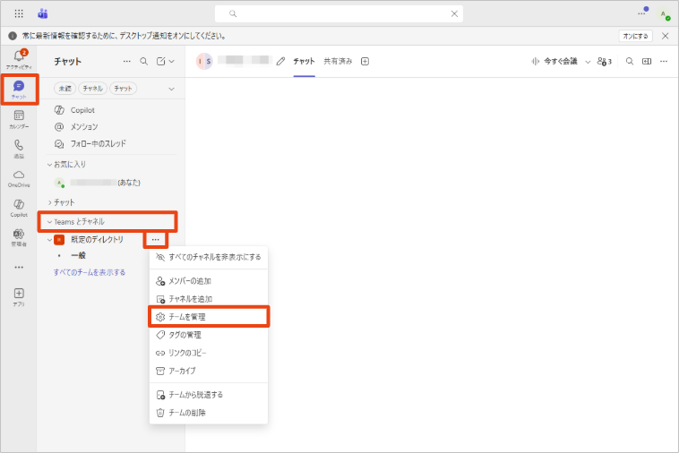Choose チャネルを追加 from the menu
This screenshot has height=453, width=679.
tap(190, 299)
